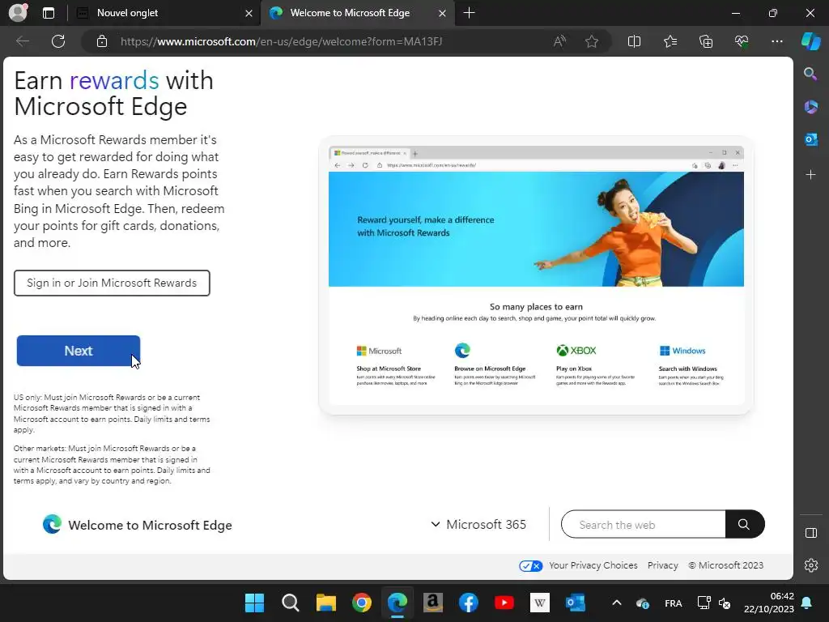
Task: Launch File Explorer from taskbar
Action: pos(325,603)
